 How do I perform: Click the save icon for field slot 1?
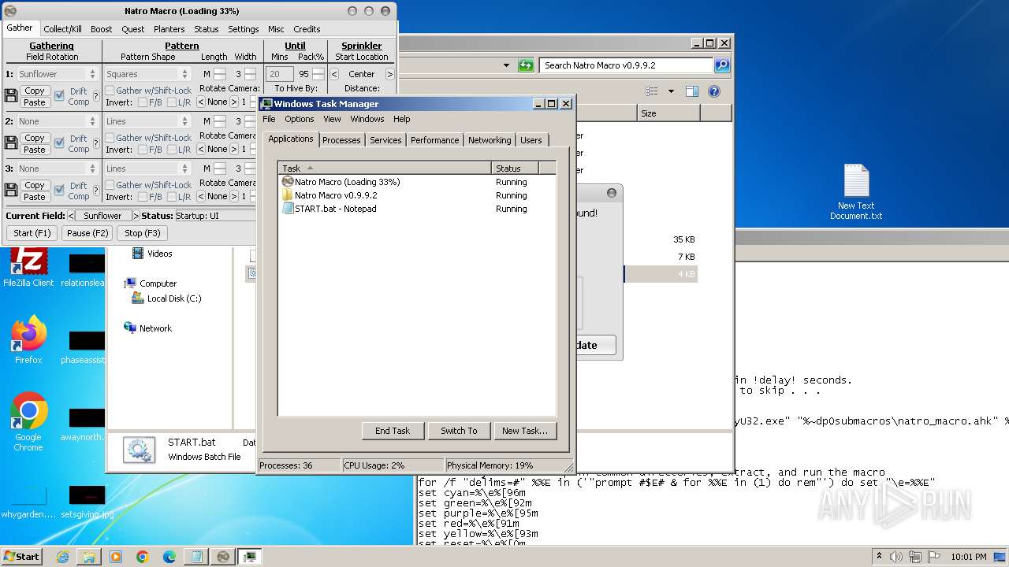tap(11, 96)
